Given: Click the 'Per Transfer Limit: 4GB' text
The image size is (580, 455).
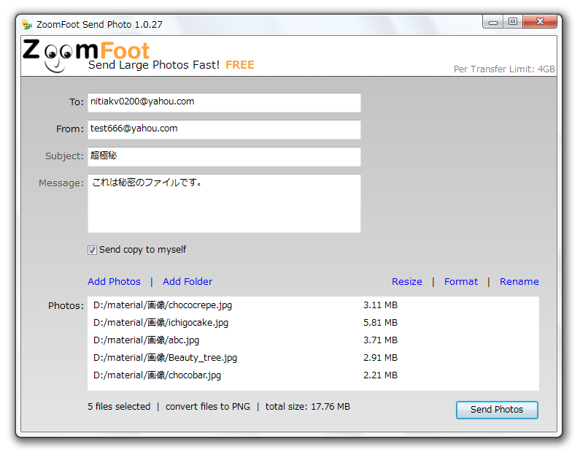Looking at the screenshot, I should [x=504, y=69].
